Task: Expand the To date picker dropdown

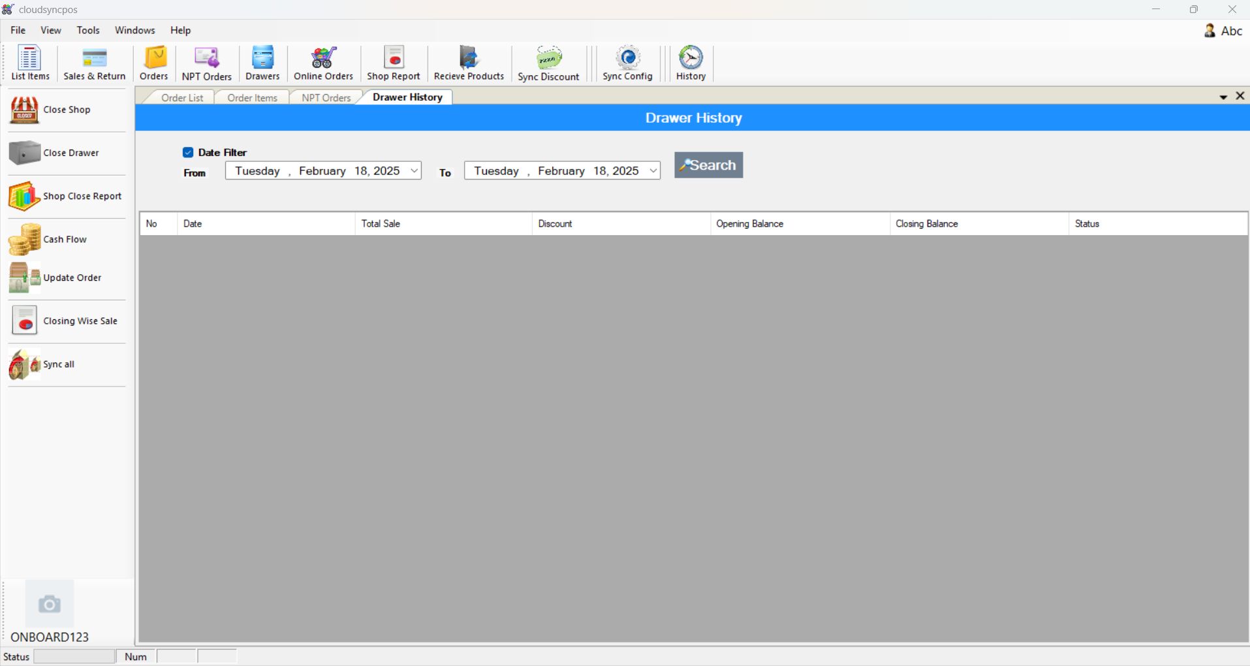Action: pos(653,171)
